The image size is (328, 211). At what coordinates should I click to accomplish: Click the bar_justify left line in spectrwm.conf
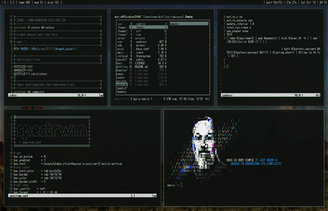click(x=30, y=189)
